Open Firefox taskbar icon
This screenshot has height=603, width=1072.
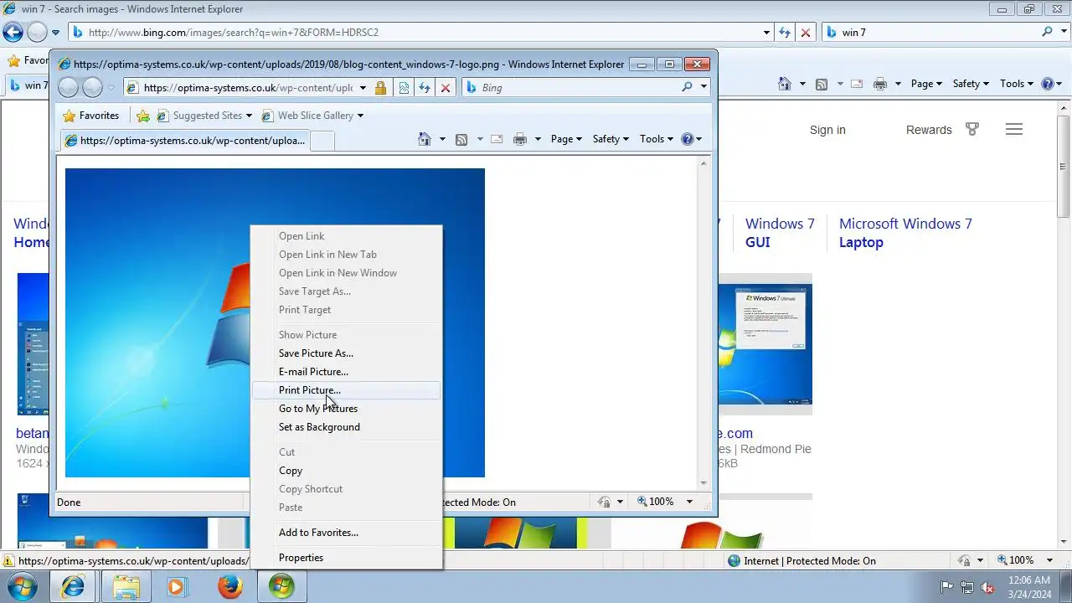point(229,587)
